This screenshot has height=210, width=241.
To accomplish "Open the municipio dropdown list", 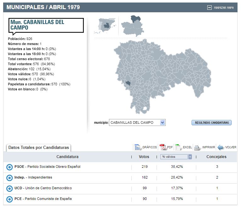I will click(162, 122).
